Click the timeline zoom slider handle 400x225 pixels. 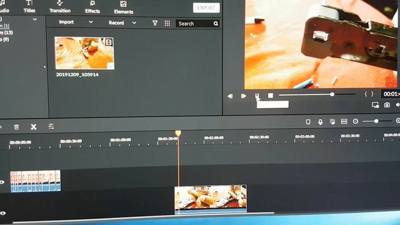tap(376, 121)
